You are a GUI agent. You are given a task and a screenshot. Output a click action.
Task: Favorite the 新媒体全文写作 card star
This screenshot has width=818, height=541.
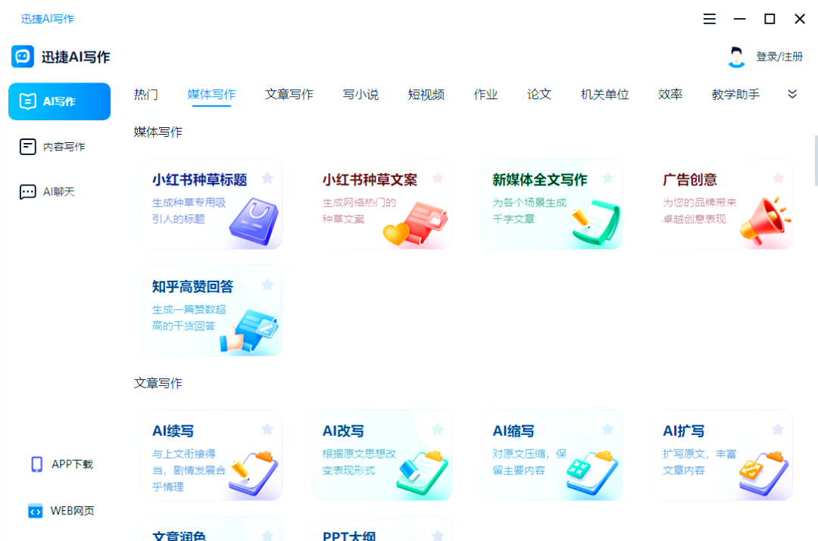tap(607, 179)
